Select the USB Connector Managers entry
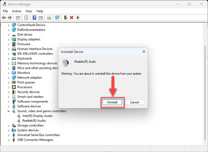Image resolution: width=208 pixels, height=152 pixels. pyautogui.click(x=35, y=140)
